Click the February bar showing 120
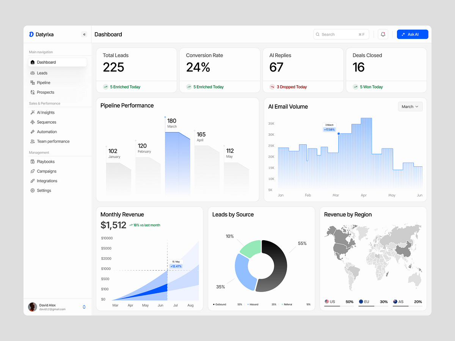 [148, 176]
